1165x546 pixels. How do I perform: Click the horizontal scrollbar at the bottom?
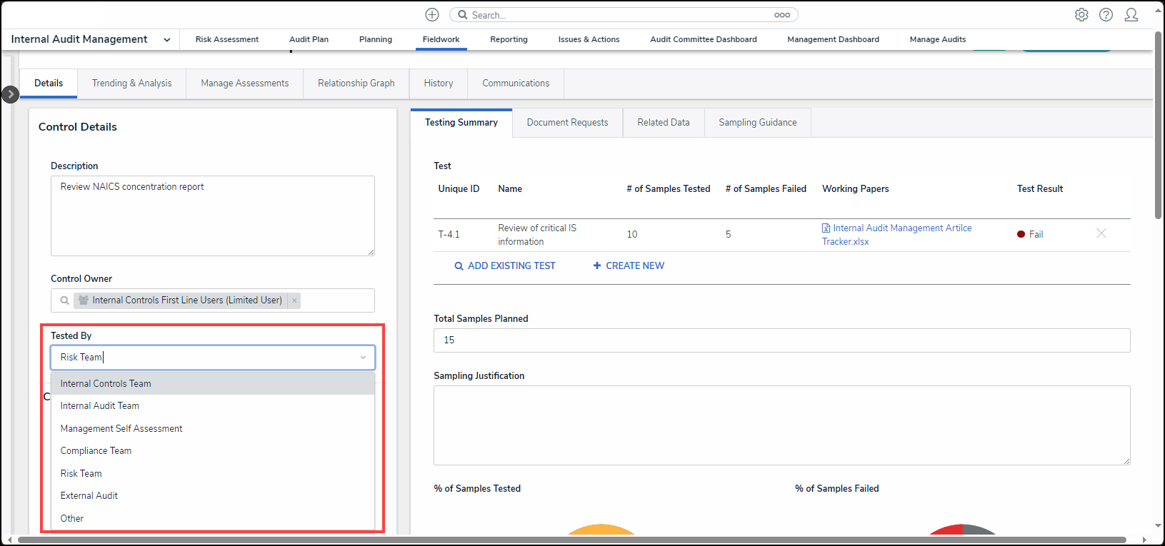click(571, 540)
